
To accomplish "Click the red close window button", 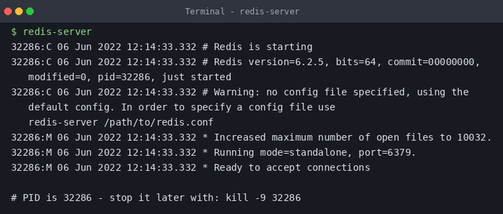I will (8, 11).
